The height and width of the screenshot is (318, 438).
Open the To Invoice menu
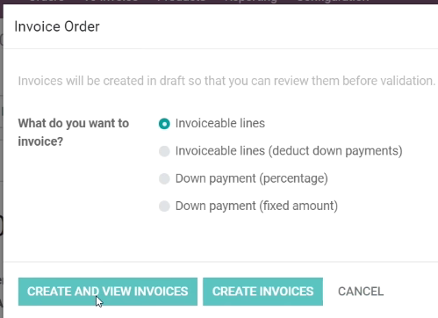click(x=111, y=2)
